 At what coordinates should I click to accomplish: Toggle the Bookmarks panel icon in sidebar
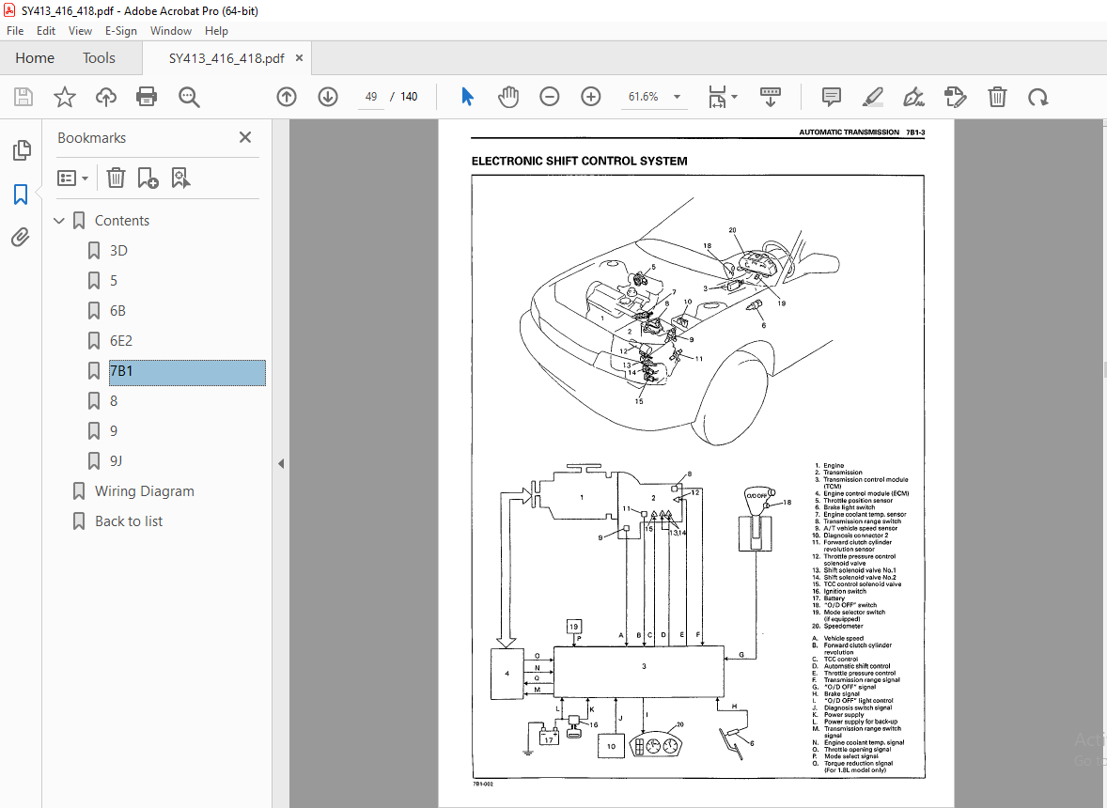point(21,194)
